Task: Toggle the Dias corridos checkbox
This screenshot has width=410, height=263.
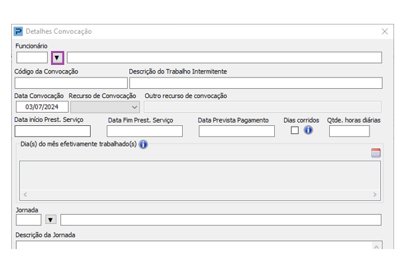Action: click(x=295, y=131)
